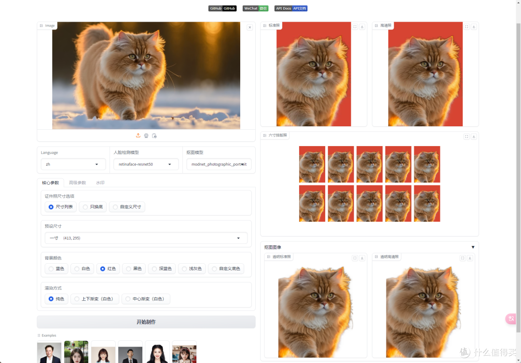The image size is (521, 363).
Task: Click the 六寸排版照 layout sheet preview
Action: [370, 184]
